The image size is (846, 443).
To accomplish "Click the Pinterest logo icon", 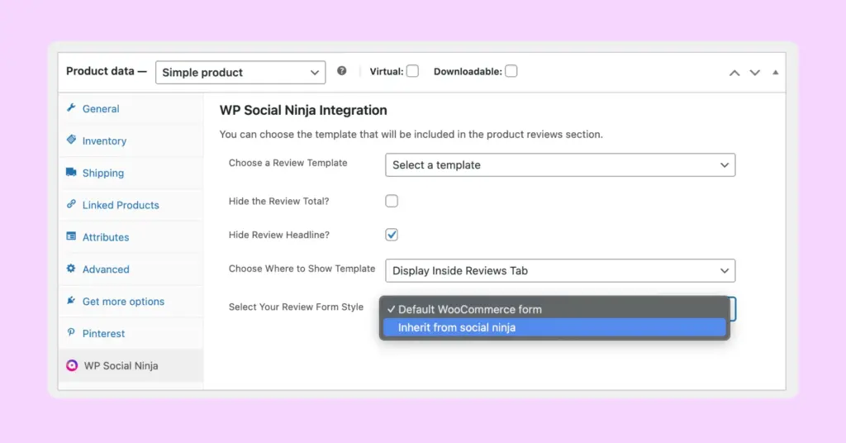I will click(x=71, y=334).
